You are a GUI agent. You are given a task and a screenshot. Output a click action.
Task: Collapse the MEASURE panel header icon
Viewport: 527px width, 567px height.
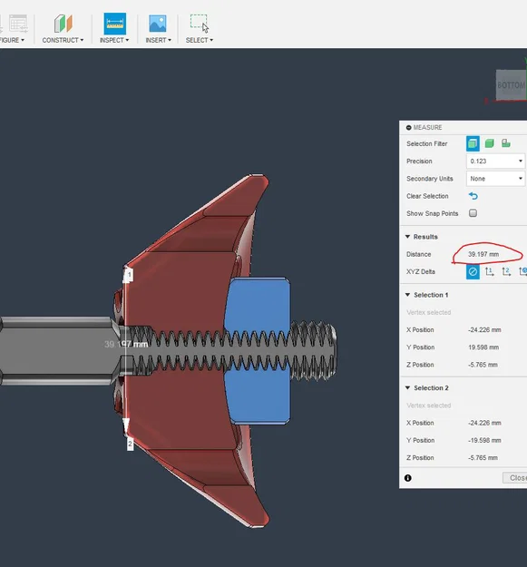click(409, 127)
